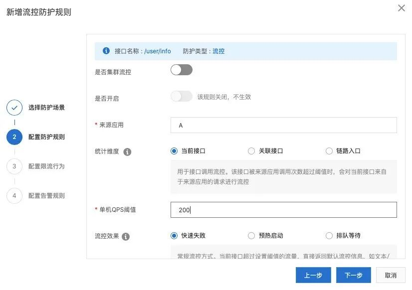The width and height of the screenshot is (412, 290).
Task: Close the 新增流控防护规则 dialog
Action: click(x=401, y=8)
